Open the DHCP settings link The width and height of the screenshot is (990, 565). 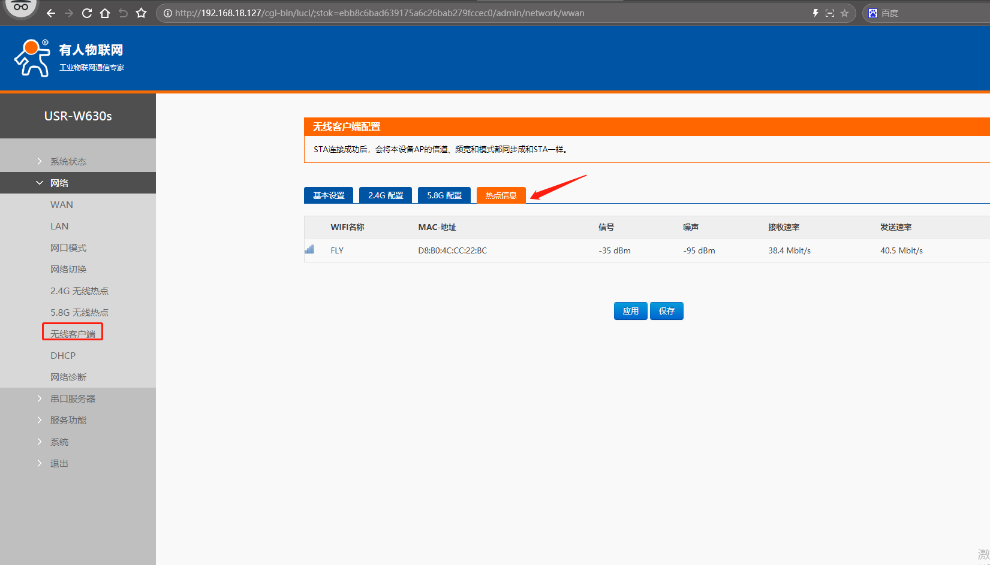[63, 356]
